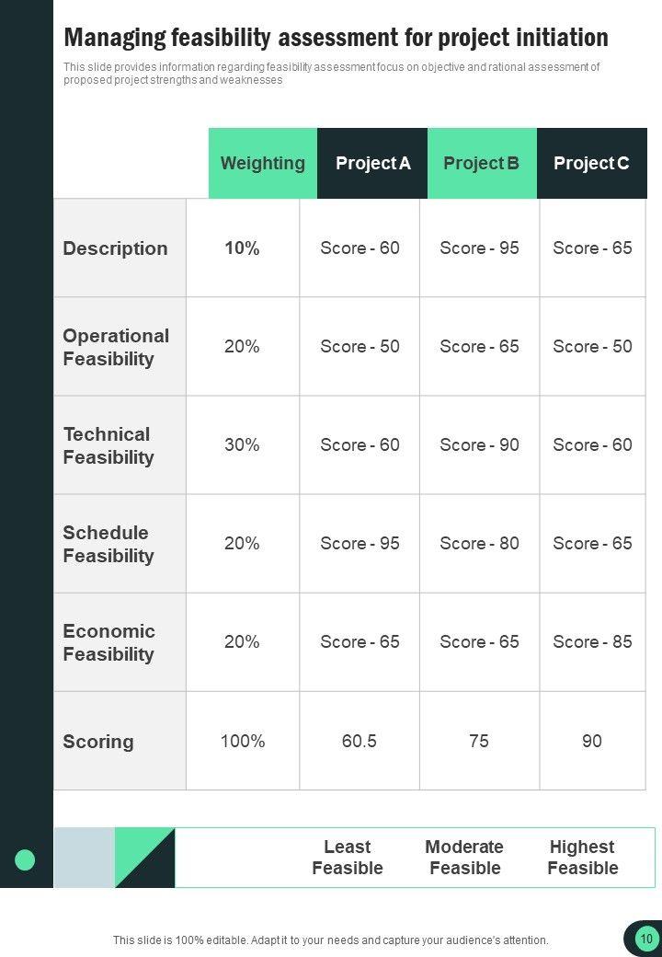Click the page number 10 badge
The height and width of the screenshot is (957, 662).
pos(646,939)
